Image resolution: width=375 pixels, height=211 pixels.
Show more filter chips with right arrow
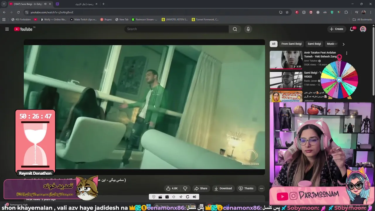(x=343, y=44)
